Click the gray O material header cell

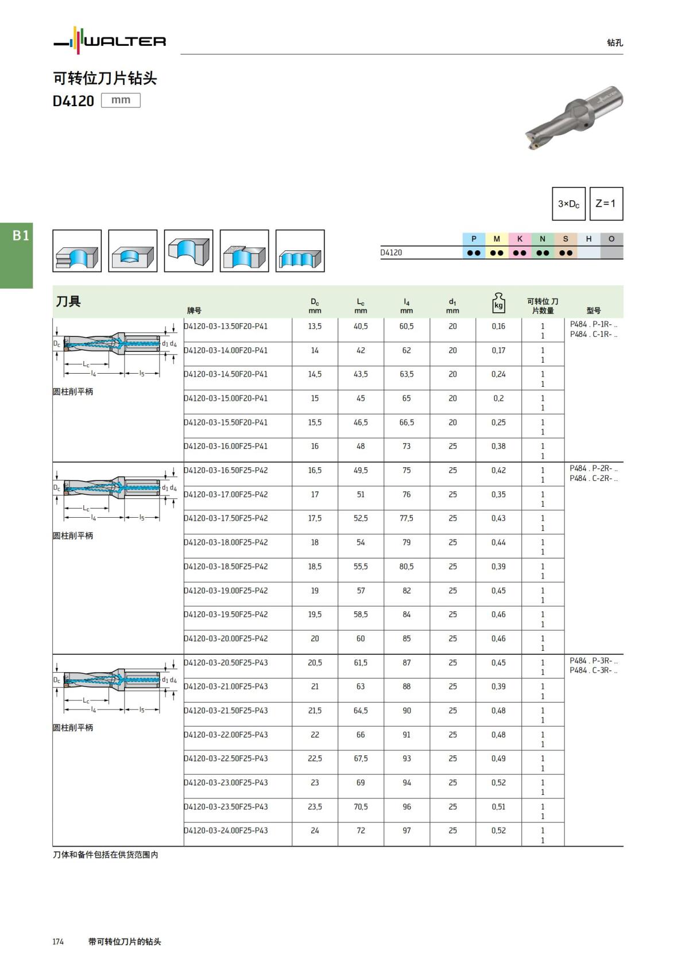pyautogui.click(x=611, y=239)
